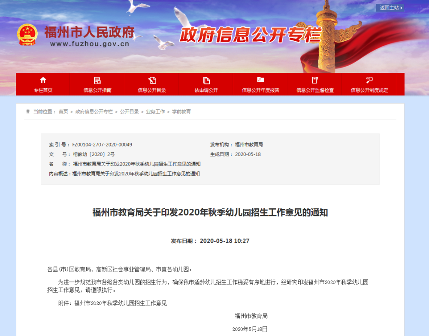The height and width of the screenshot is (336, 429).
Task: Click the home icon above 专栏首页
Action: click(43, 80)
